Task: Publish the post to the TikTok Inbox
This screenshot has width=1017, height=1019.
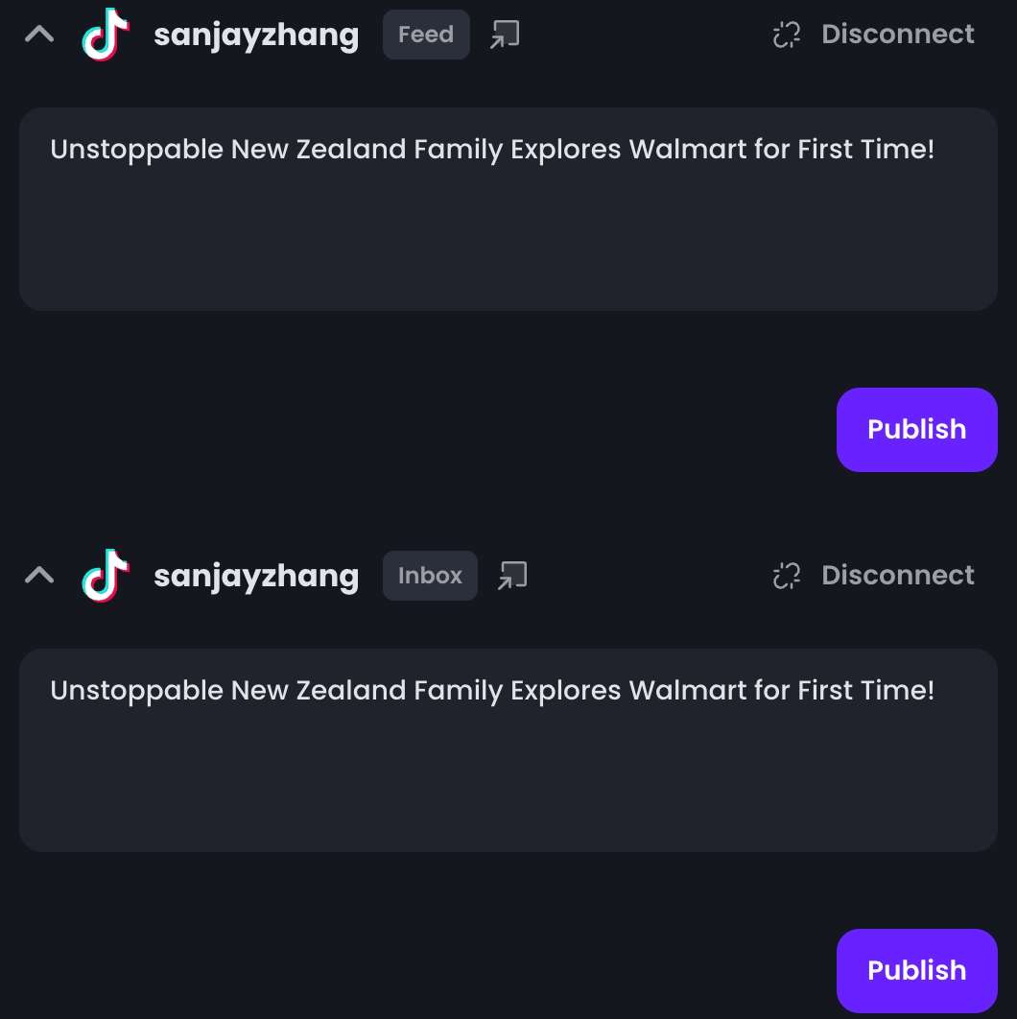Action: [x=916, y=970]
